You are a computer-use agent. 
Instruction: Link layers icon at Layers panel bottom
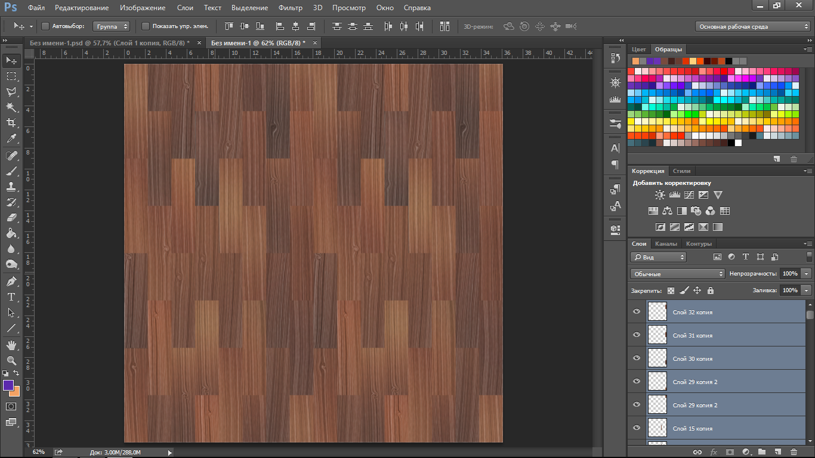(697, 452)
